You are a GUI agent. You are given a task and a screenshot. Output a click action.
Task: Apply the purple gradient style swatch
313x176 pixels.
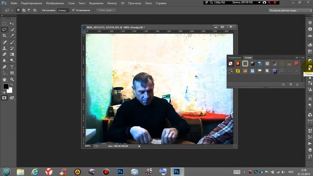(275, 71)
